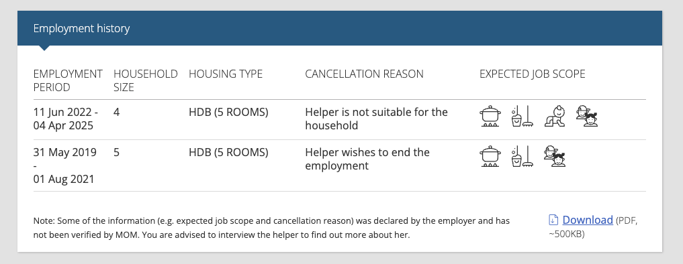Click housework mop icon in 2019 row
This screenshot has width=683, height=264.
[522, 157]
